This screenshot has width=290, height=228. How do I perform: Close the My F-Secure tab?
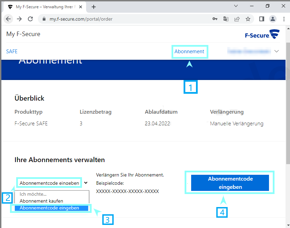[81, 7]
